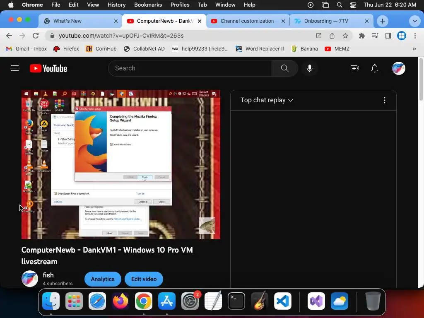Open Launchpad from the Dock
The width and height of the screenshot is (424, 318).
coord(74,301)
